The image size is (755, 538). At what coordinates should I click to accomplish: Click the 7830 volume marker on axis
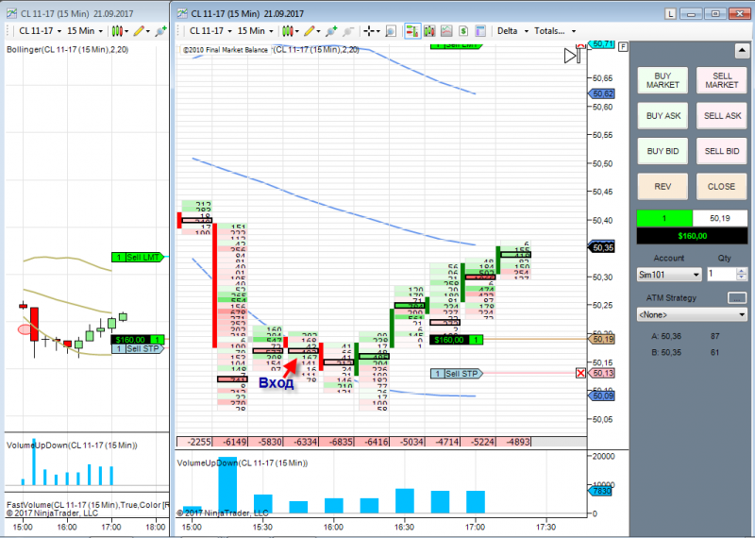click(600, 491)
